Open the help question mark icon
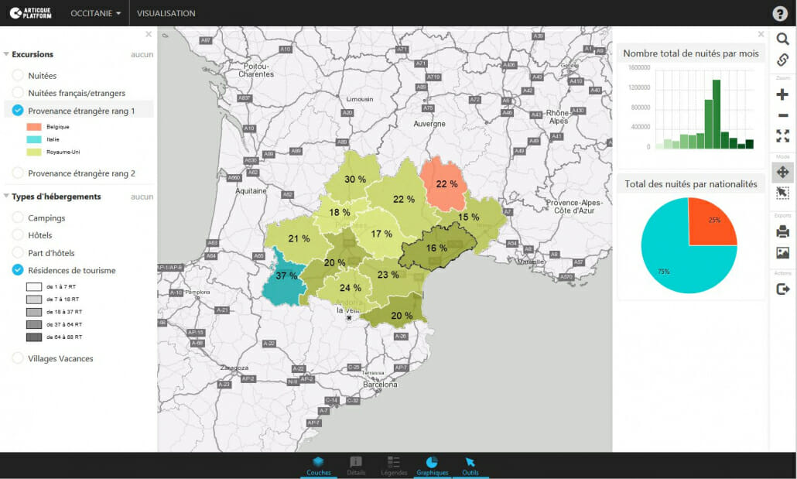The height and width of the screenshot is (479, 797). (780, 13)
